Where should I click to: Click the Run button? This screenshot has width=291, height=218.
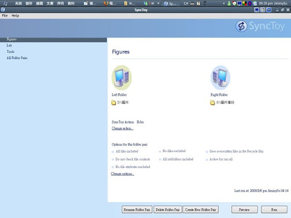274,209
